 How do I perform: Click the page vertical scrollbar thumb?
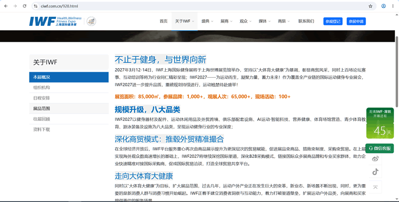[x=397, y=72]
